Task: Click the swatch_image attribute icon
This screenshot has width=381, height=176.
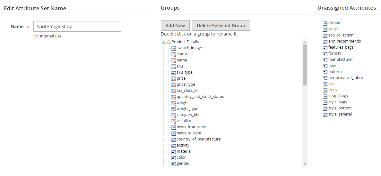Action: coord(174,48)
